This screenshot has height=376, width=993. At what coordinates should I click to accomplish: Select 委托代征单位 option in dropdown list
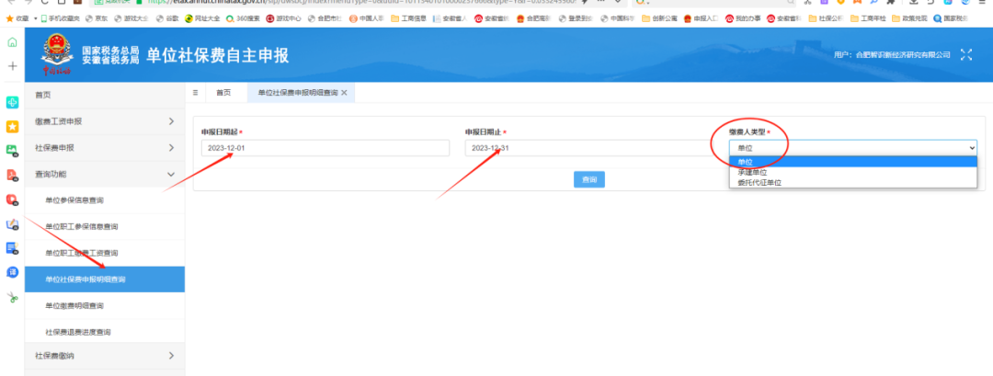[x=853, y=182]
